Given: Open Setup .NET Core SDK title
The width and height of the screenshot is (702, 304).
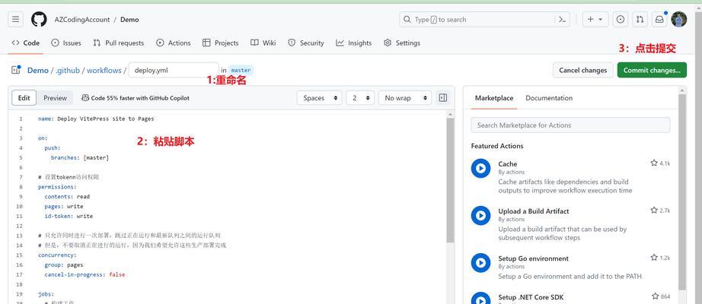Looking at the screenshot, I should click(x=531, y=297).
